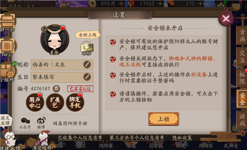Click the pencil icon to edit the nickname
Image resolution: width=247 pixels, height=150 pixels.
[x=87, y=64]
